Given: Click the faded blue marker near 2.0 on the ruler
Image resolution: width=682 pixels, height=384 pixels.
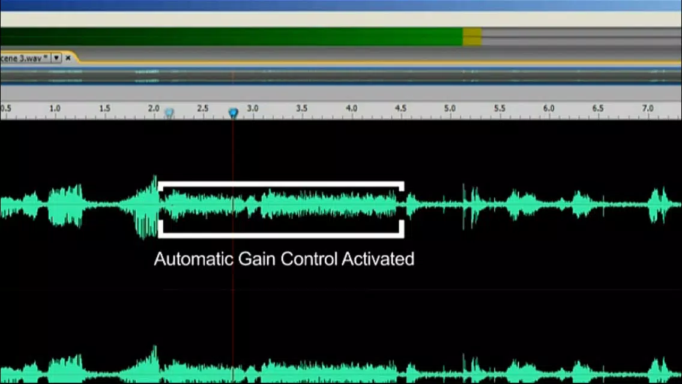Looking at the screenshot, I should coord(169,113).
